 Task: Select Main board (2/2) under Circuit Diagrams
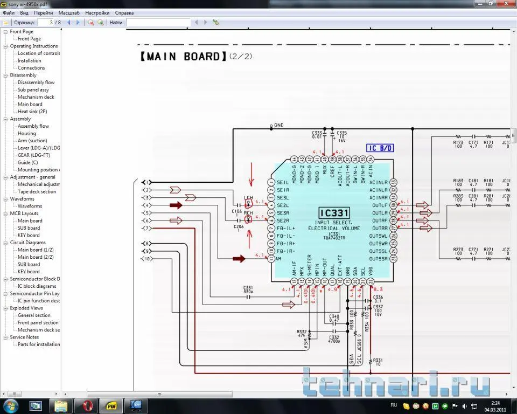click(36, 257)
